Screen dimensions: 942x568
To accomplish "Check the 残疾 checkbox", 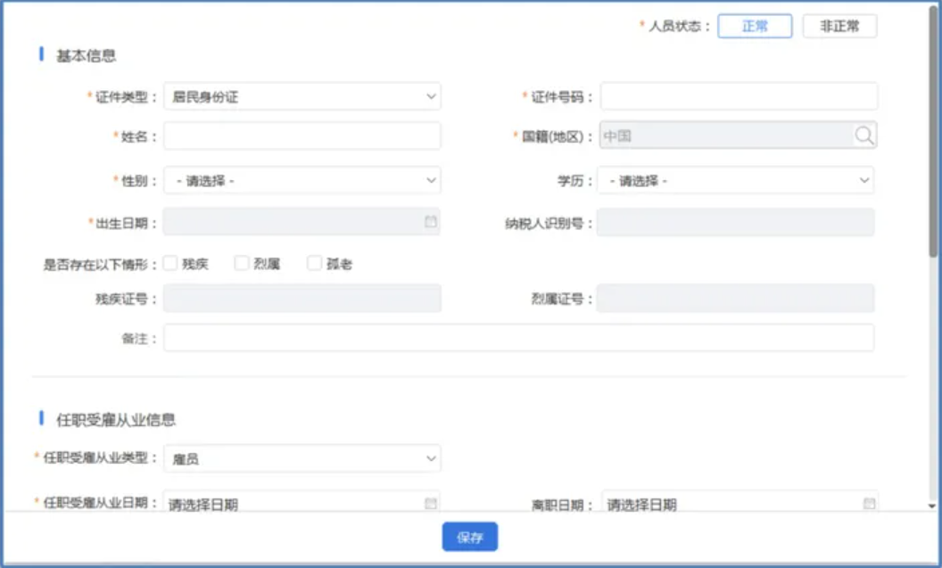I will (170, 263).
